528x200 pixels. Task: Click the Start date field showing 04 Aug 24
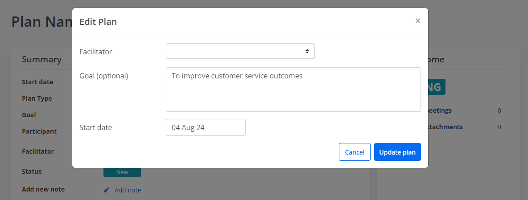[206, 127]
